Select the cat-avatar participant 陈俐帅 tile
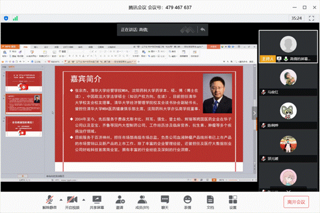This screenshot has width=320, height=213. [288, 113]
